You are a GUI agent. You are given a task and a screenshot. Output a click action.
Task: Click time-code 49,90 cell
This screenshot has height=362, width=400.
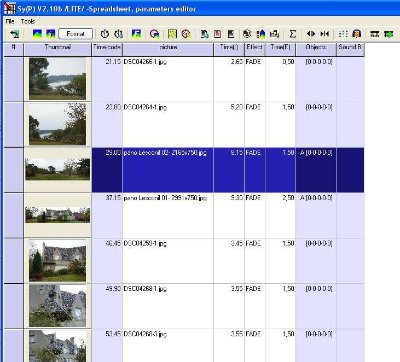107,306
